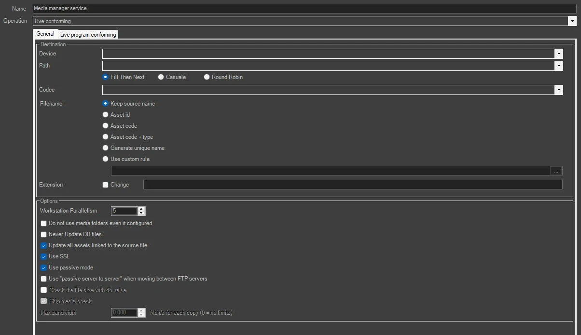Screen dimensions: 581x335
Task: Choose the Casuale path option
Action: pos(161,77)
